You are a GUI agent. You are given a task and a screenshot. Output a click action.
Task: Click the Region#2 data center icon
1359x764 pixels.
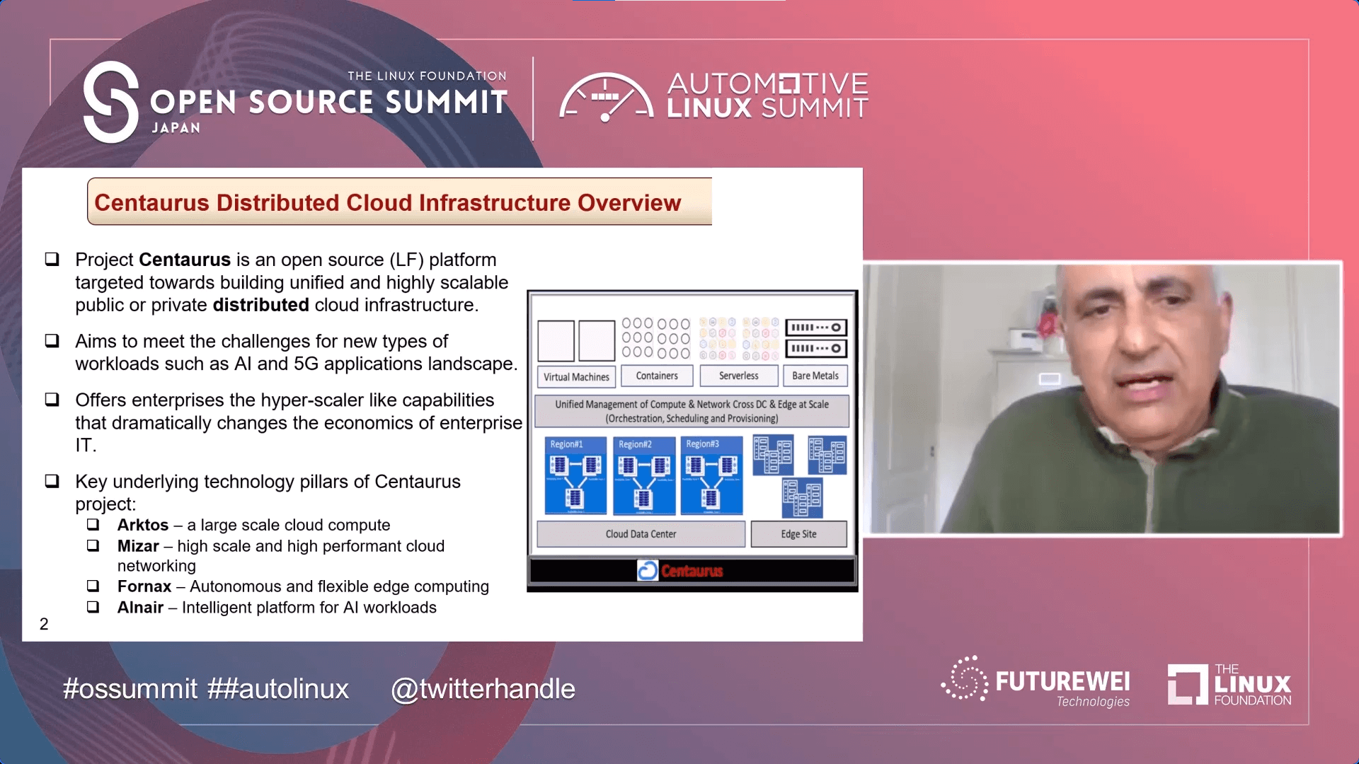pyautogui.click(x=644, y=475)
